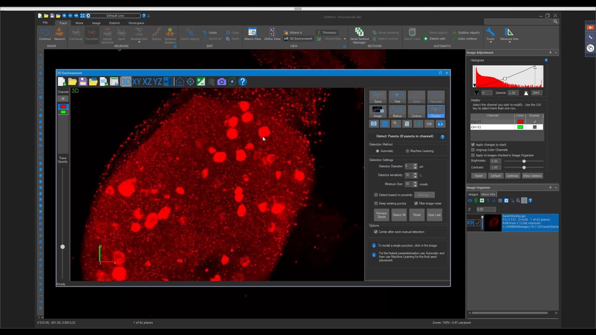Click the Clear Last button
This screenshot has width=596, height=335.
434,215
